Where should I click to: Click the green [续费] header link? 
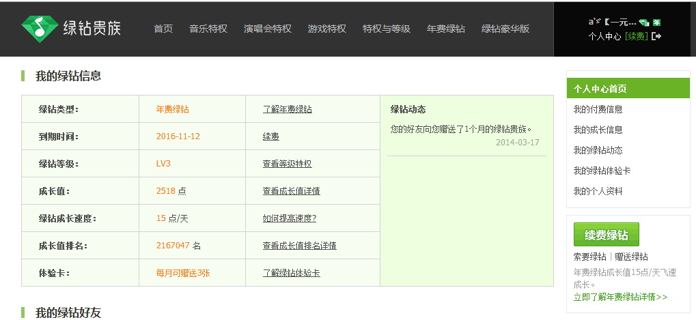tap(637, 37)
